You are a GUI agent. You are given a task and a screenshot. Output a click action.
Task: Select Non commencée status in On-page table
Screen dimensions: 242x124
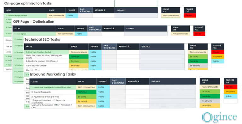coord(56,15)
